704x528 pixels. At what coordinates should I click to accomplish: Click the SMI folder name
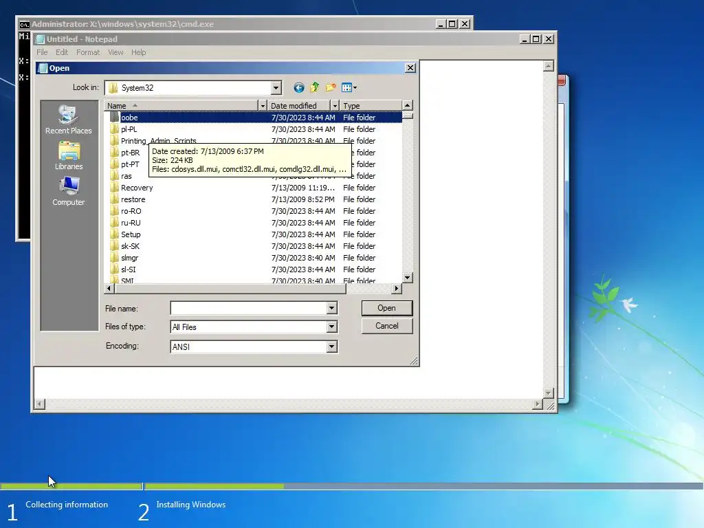tap(127, 280)
